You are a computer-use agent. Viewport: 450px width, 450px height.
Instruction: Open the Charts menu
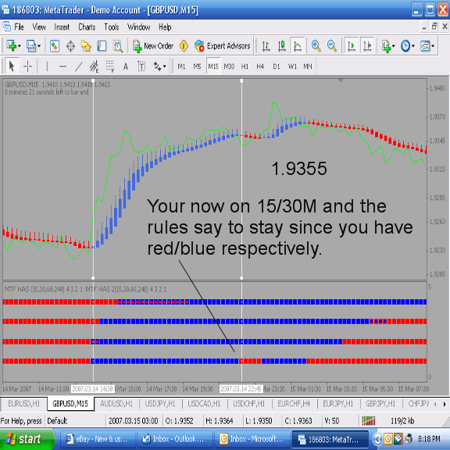click(87, 27)
